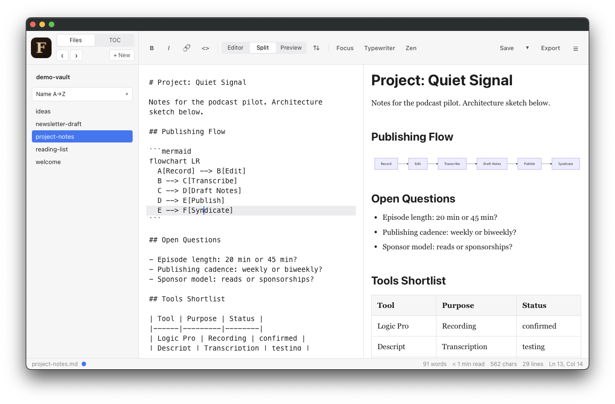Click the 'confirmed' status cell in preview
The image size is (615, 404).
coord(548,326)
